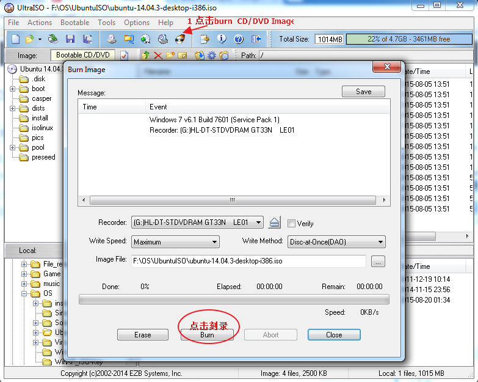This screenshot has width=478, height=382.
Task: Open the File menu
Action: tap(13, 23)
